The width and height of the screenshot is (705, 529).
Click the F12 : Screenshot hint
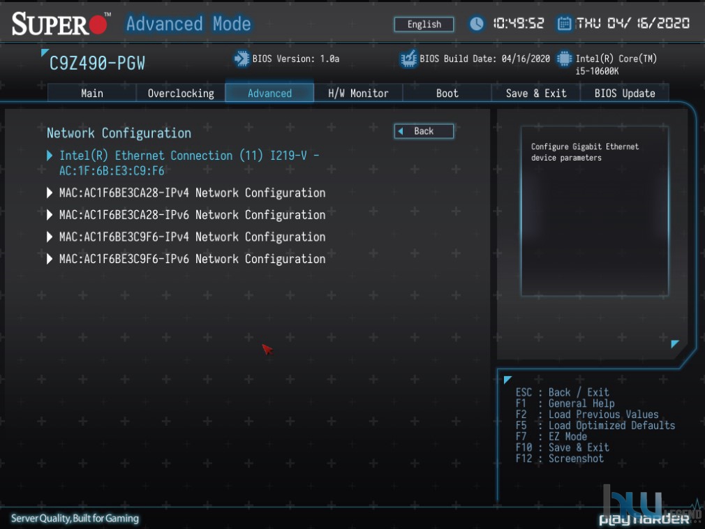(x=559, y=459)
